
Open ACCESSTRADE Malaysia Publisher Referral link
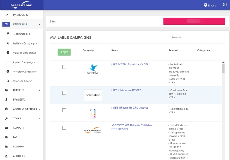click(132, 127)
